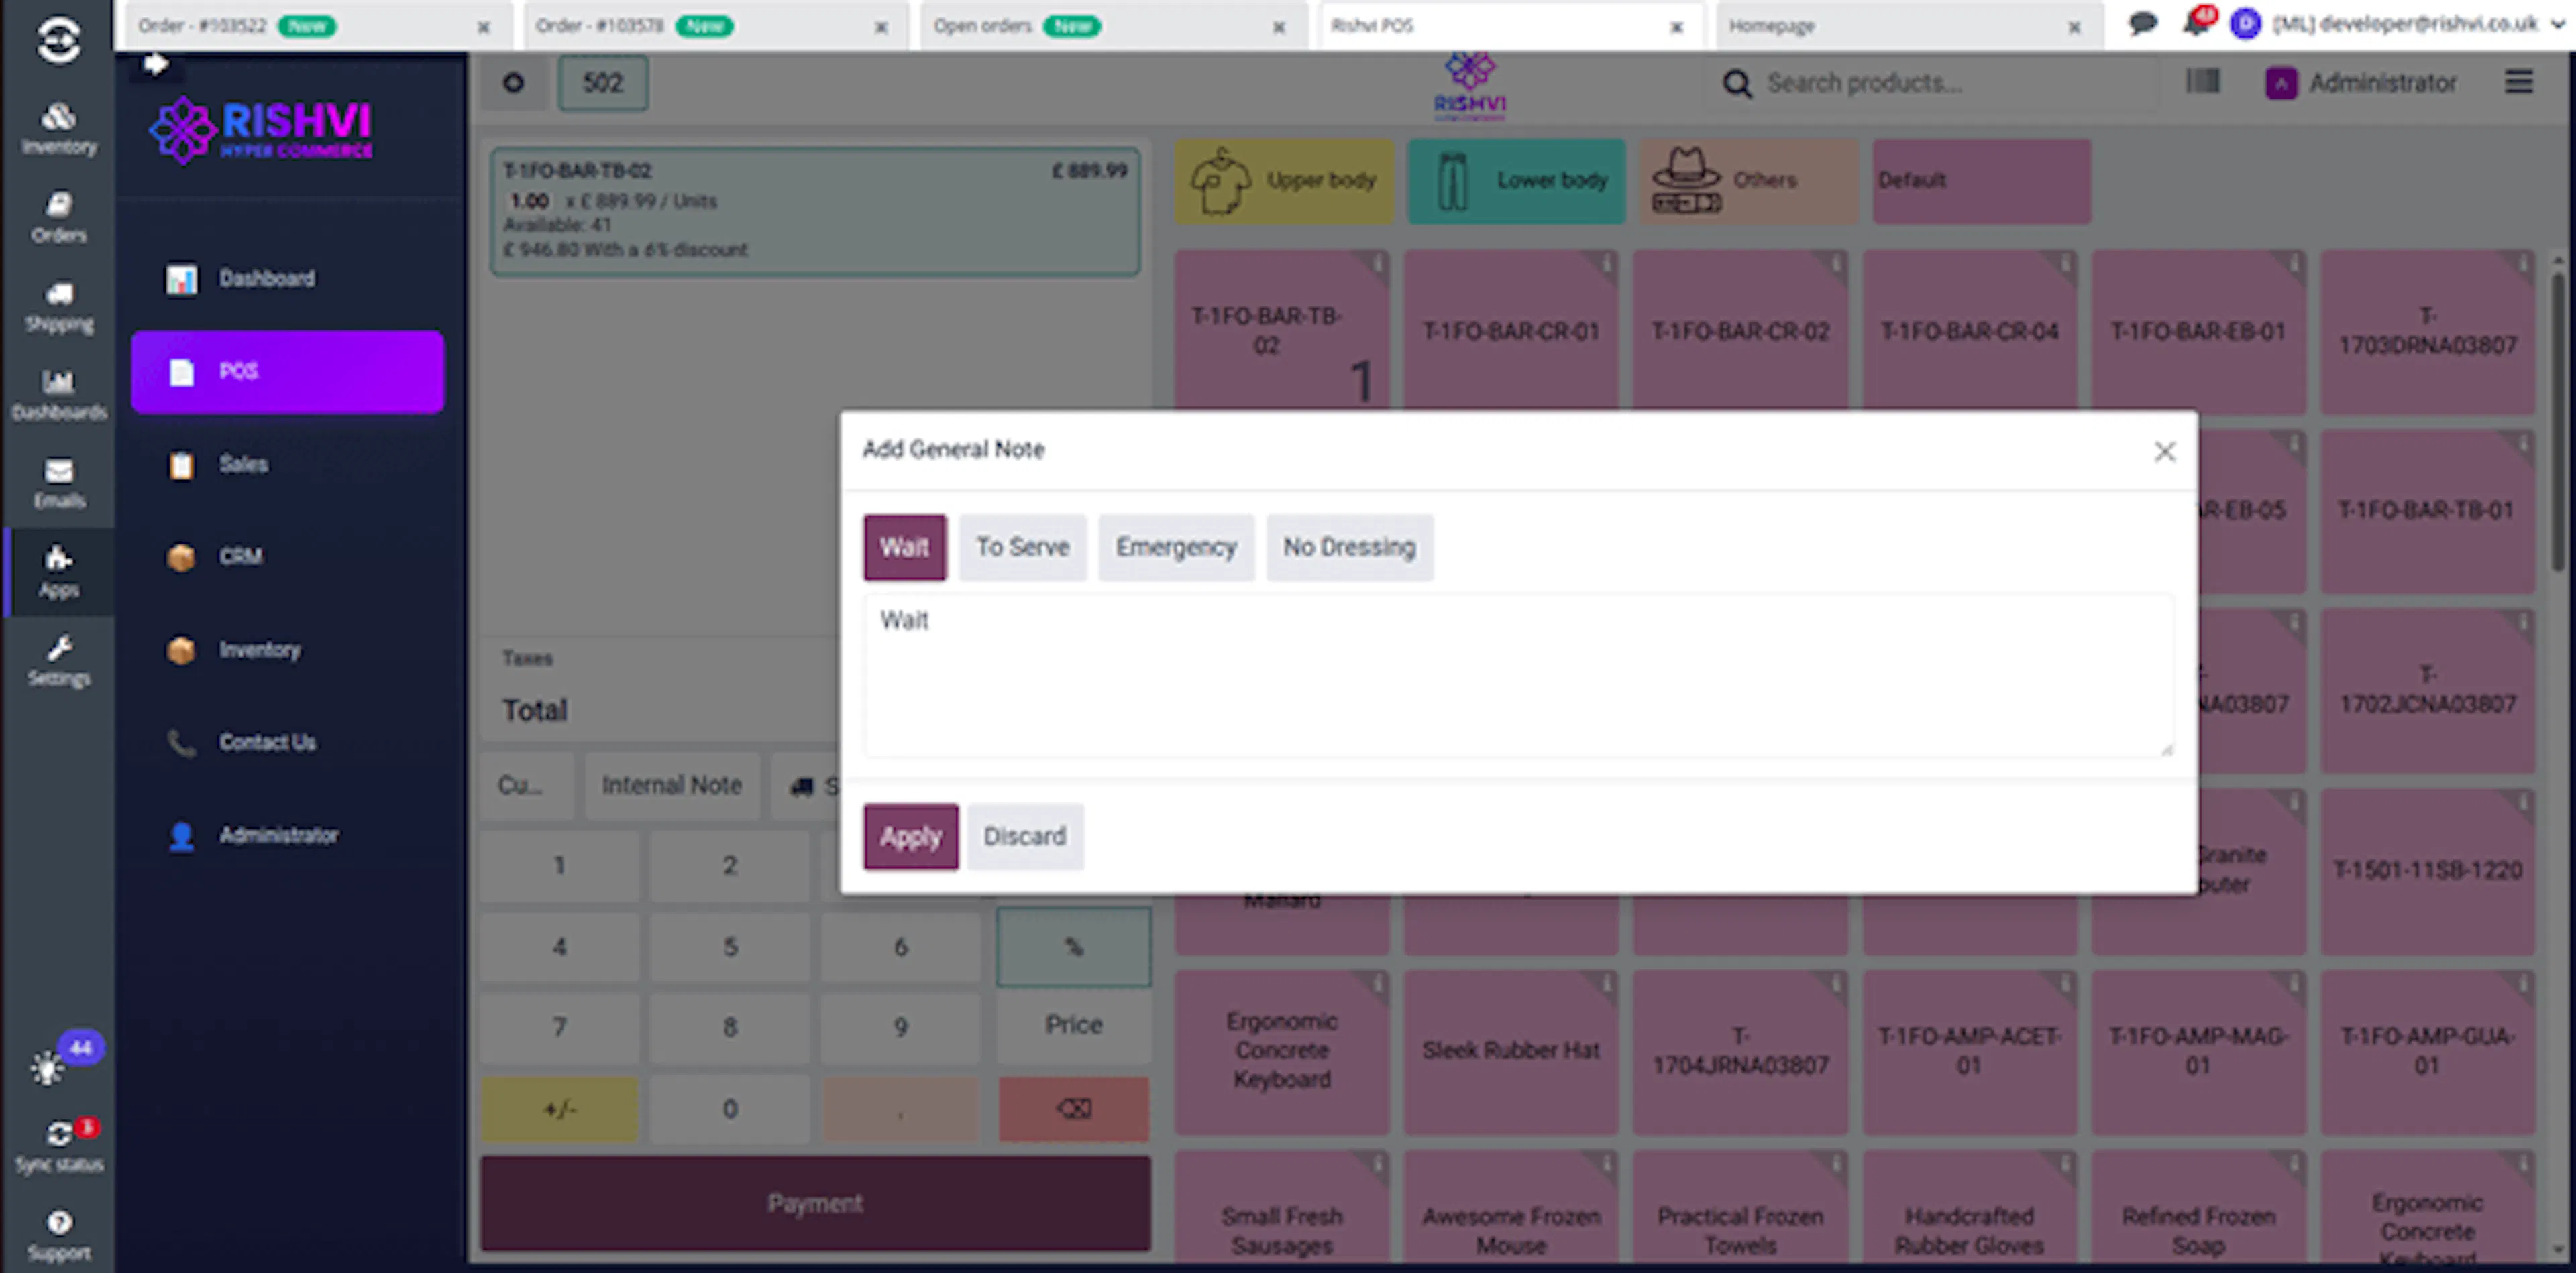Open the sidebar Inventory item with box icon

[288, 650]
